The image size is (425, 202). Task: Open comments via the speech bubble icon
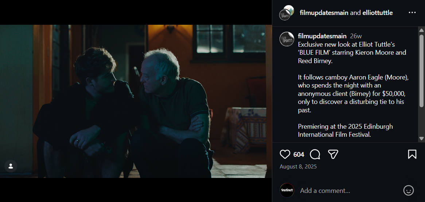coord(315,154)
